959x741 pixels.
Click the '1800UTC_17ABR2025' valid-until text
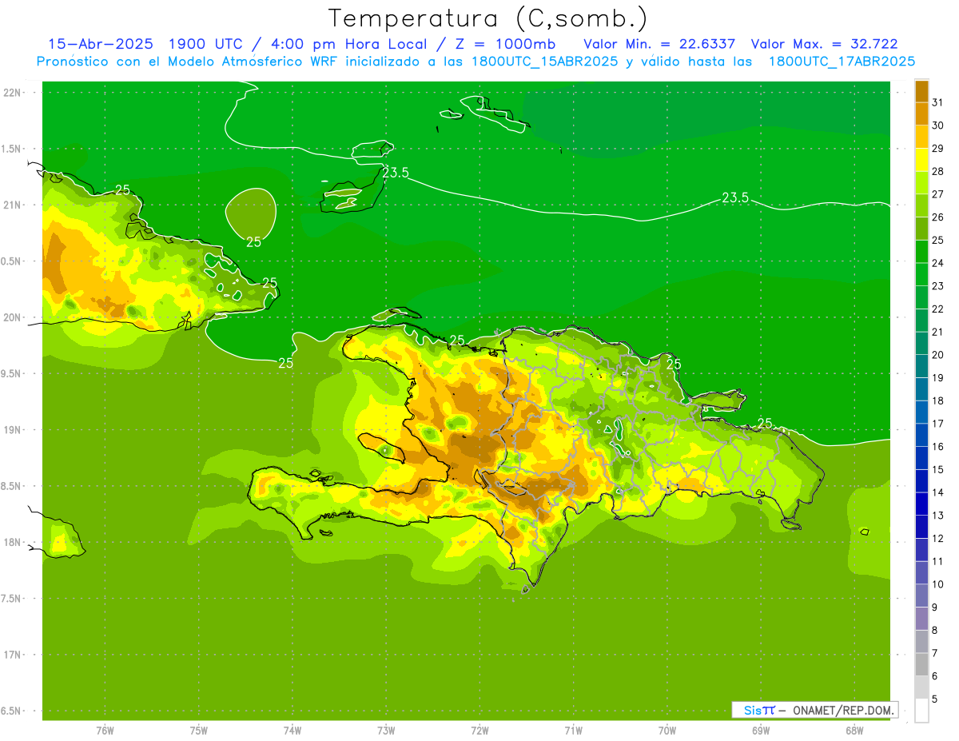[x=842, y=62]
